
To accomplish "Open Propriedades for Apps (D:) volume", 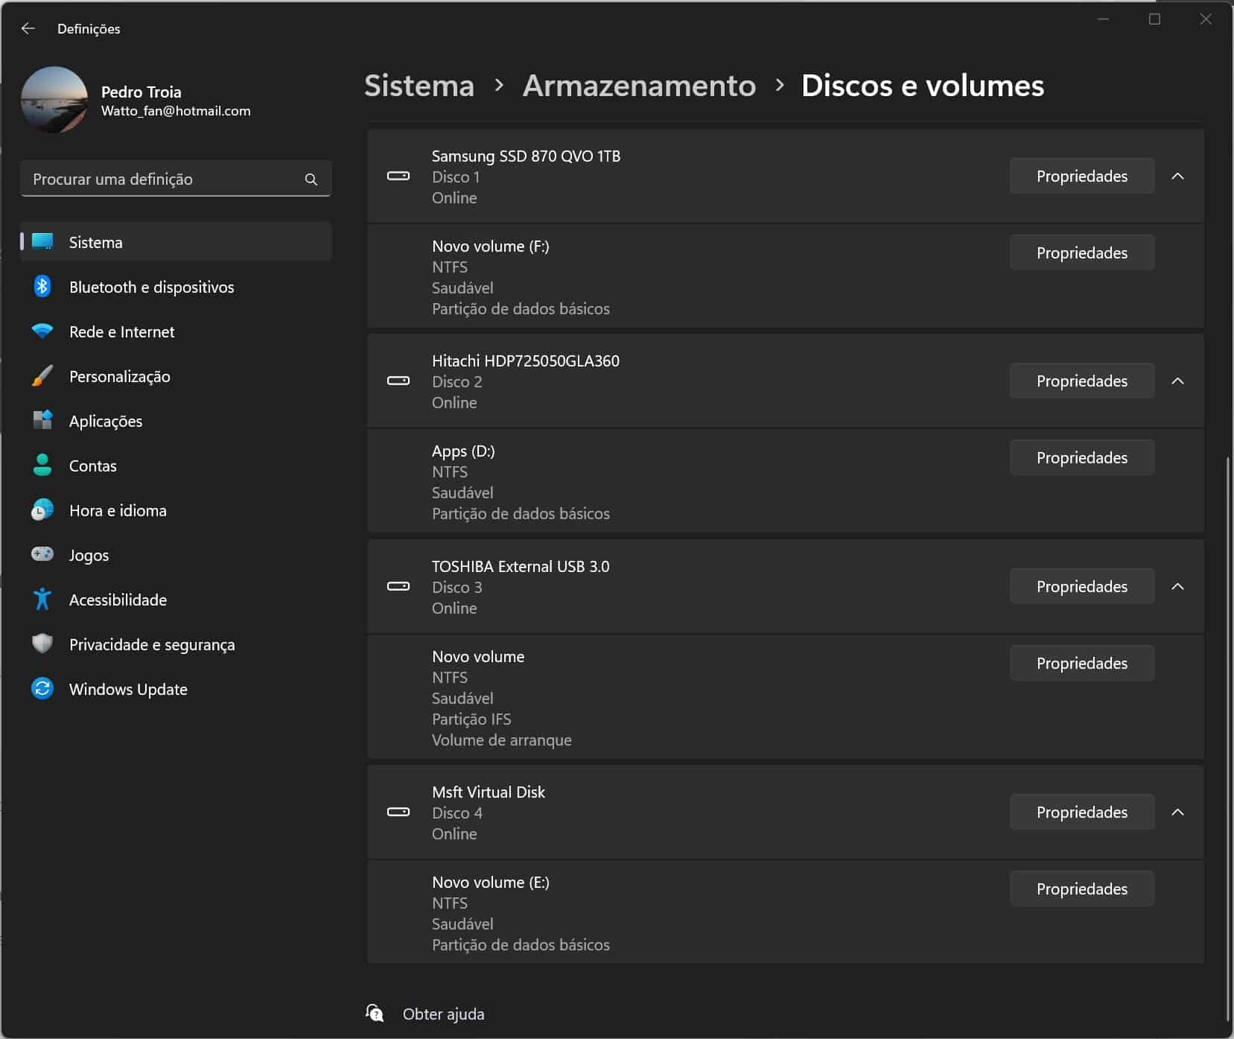I will (1081, 458).
